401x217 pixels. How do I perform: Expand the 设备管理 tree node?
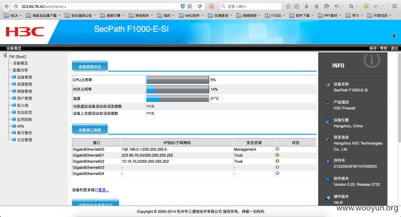coord(14,77)
